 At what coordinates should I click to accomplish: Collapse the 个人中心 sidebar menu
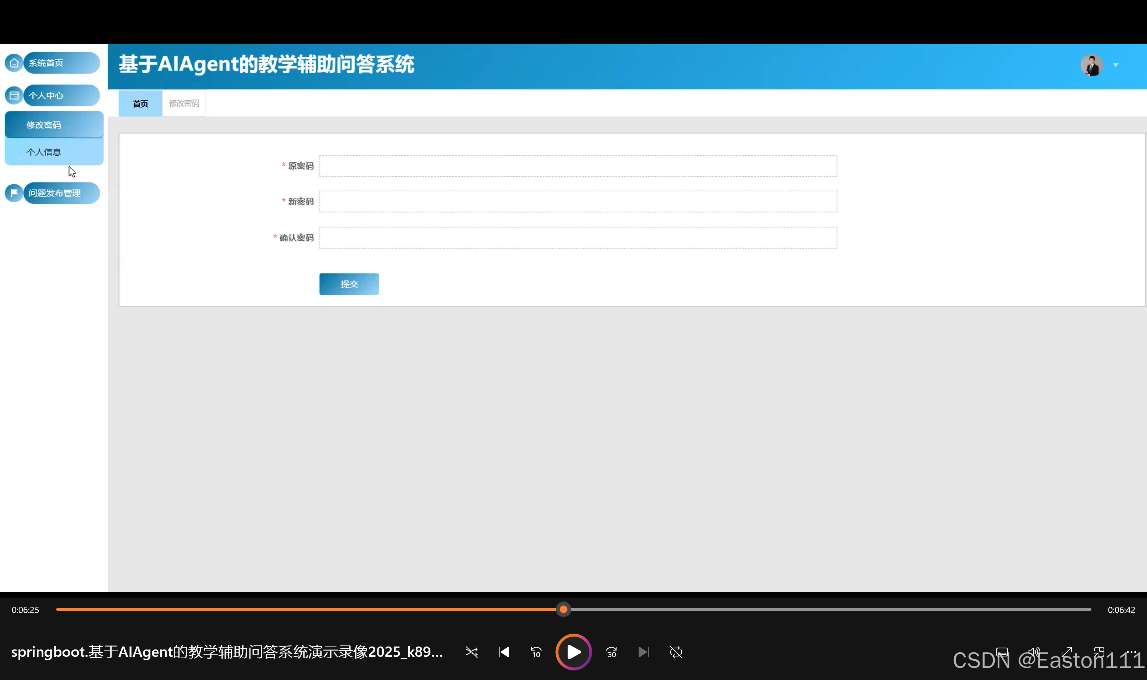tap(61, 95)
